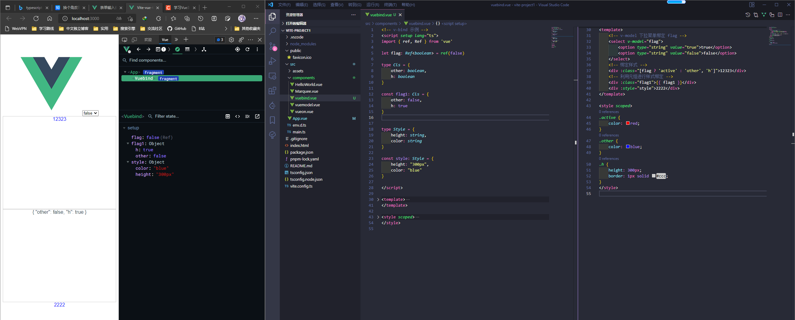Open Vue devtools timeline icon

click(x=187, y=49)
